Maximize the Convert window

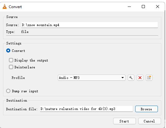click(143, 7)
